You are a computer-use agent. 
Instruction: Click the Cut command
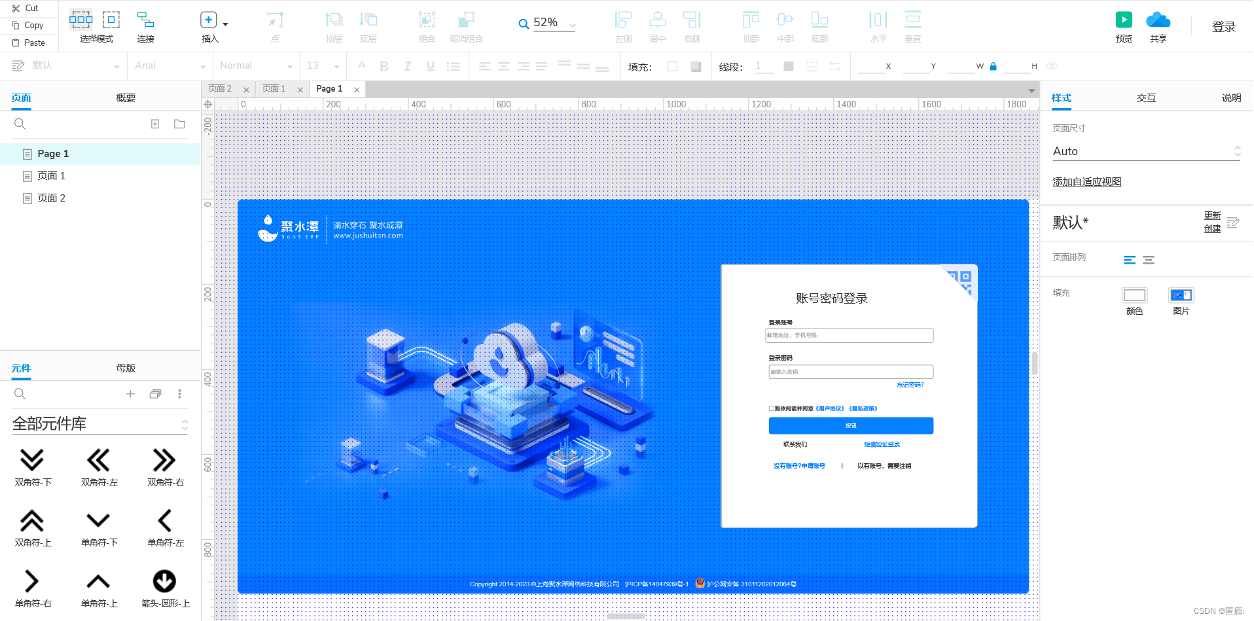[x=26, y=8]
